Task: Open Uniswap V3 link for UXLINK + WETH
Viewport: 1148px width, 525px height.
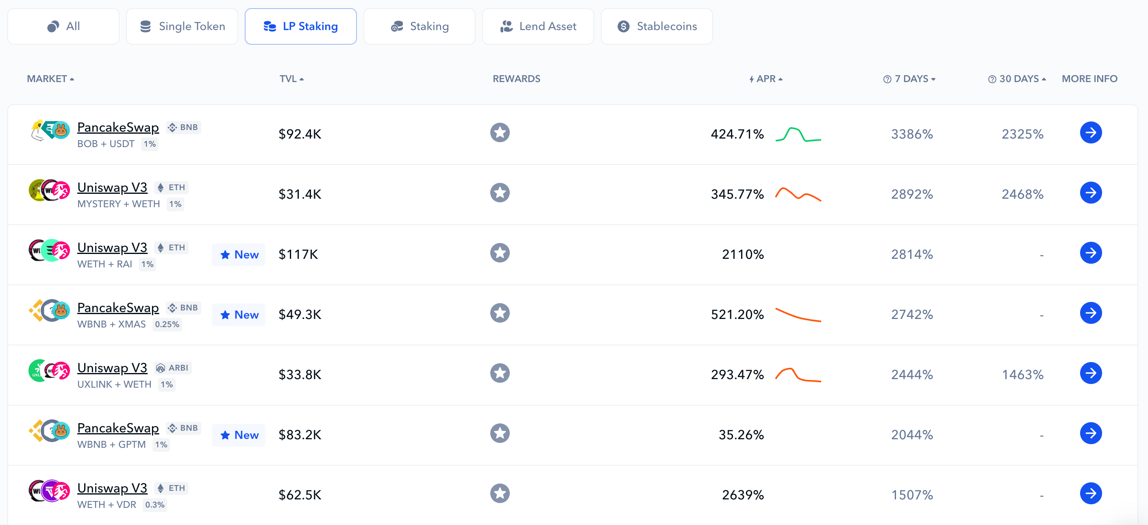Action: (112, 368)
